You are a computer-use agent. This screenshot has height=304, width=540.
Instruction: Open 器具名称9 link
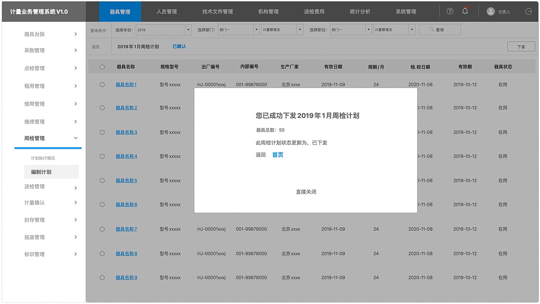pos(126,277)
